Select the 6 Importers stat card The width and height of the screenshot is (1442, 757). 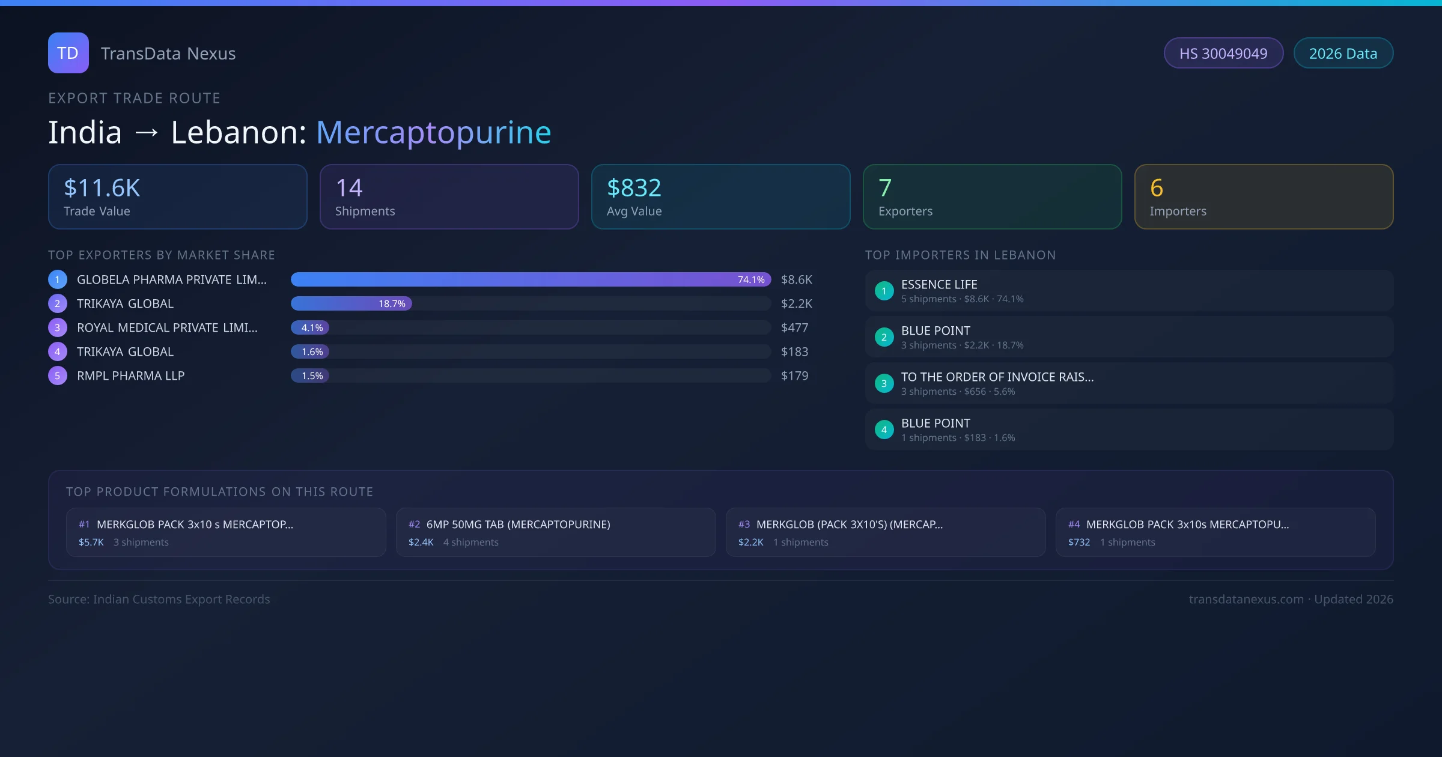click(x=1264, y=197)
